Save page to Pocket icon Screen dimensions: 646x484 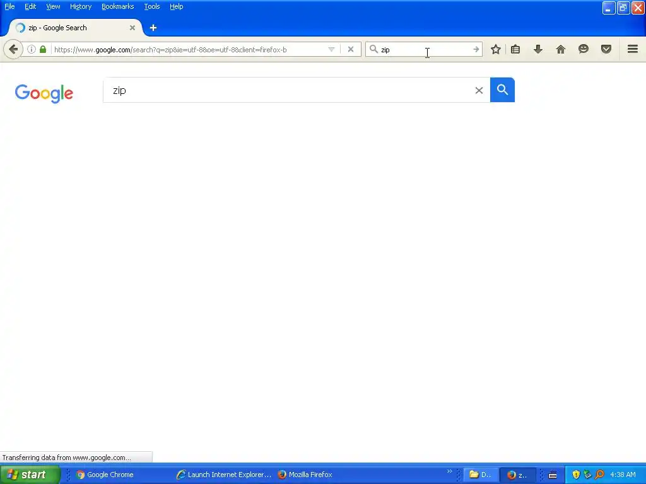tap(606, 49)
